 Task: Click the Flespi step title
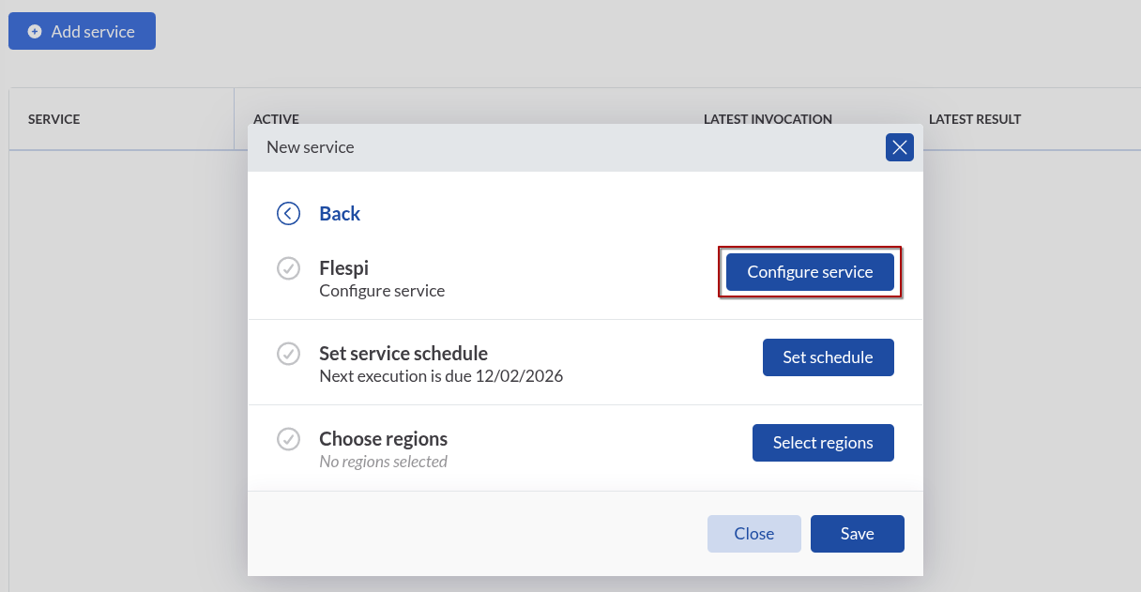[x=343, y=268]
